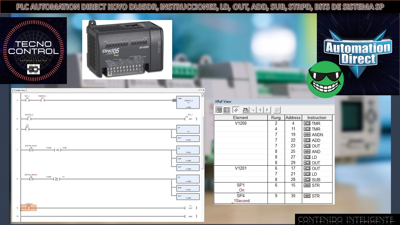Click rung number 7 in Ladder View margin
Viewport: 400px width, 225px height.
pyautogui.click(x=17, y=150)
